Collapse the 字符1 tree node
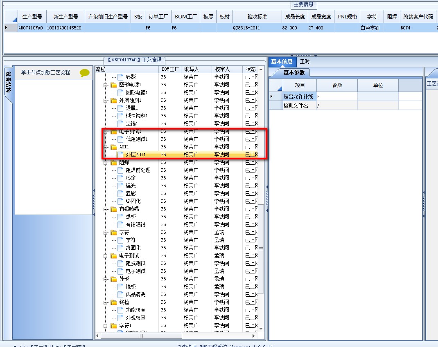Image resolution: width=438 pixels, height=347 pixels. click(x=106, y=326)
